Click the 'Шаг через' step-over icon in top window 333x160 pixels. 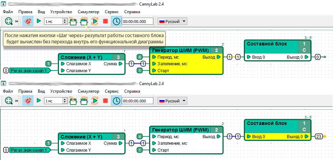click(x=84, y=21)
